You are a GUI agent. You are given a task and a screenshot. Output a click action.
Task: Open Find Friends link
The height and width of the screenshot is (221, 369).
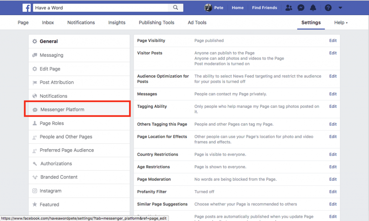tap(264, 8)
